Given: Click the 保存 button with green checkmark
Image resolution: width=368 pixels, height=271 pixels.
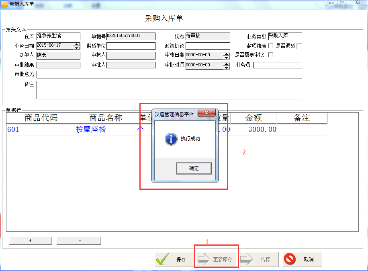Looking at the screenshot, I should coord(174,259).
